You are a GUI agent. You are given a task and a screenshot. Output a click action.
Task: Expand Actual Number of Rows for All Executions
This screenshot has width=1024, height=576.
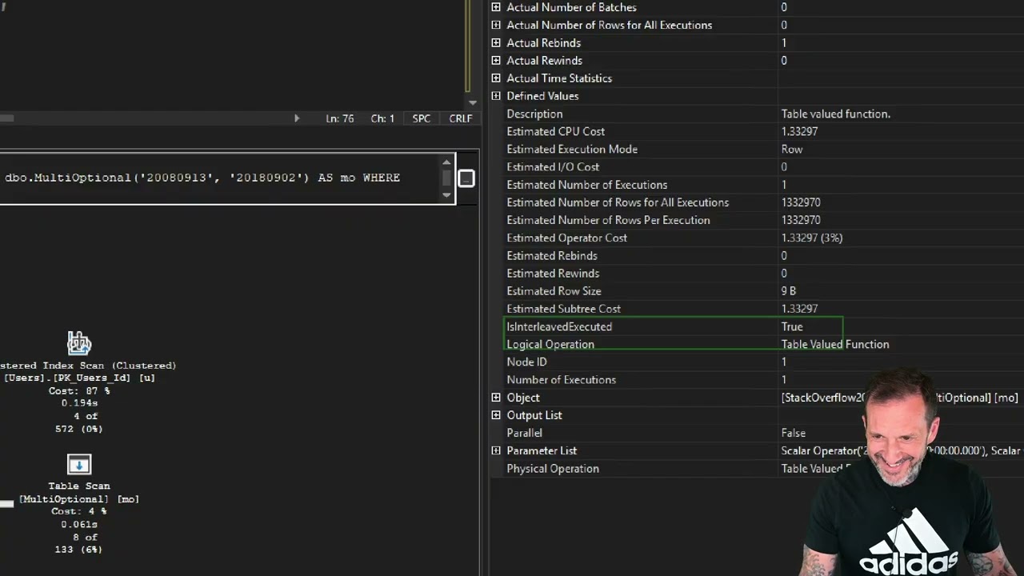(x=496, y=25)
